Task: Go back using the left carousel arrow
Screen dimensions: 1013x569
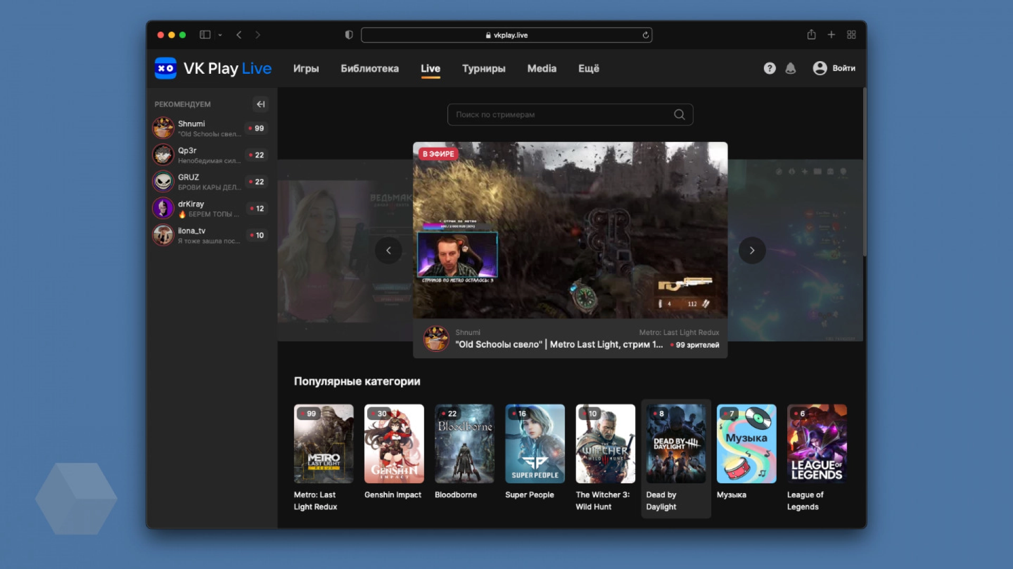Action: pyautogui.click(x=389, y=250)
